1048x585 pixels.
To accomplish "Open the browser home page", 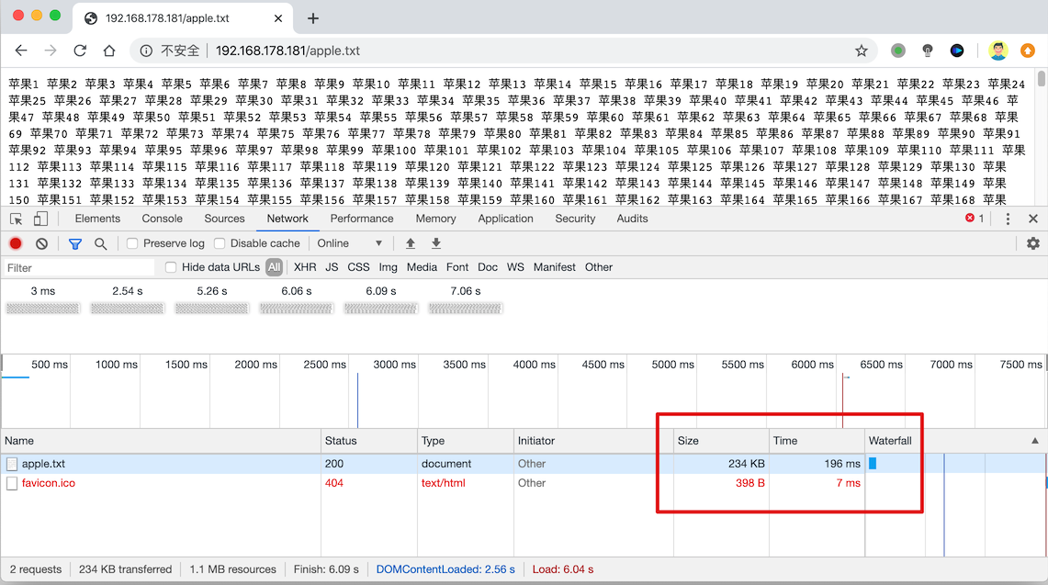I will pyautogui.click(x=109, y=51).
